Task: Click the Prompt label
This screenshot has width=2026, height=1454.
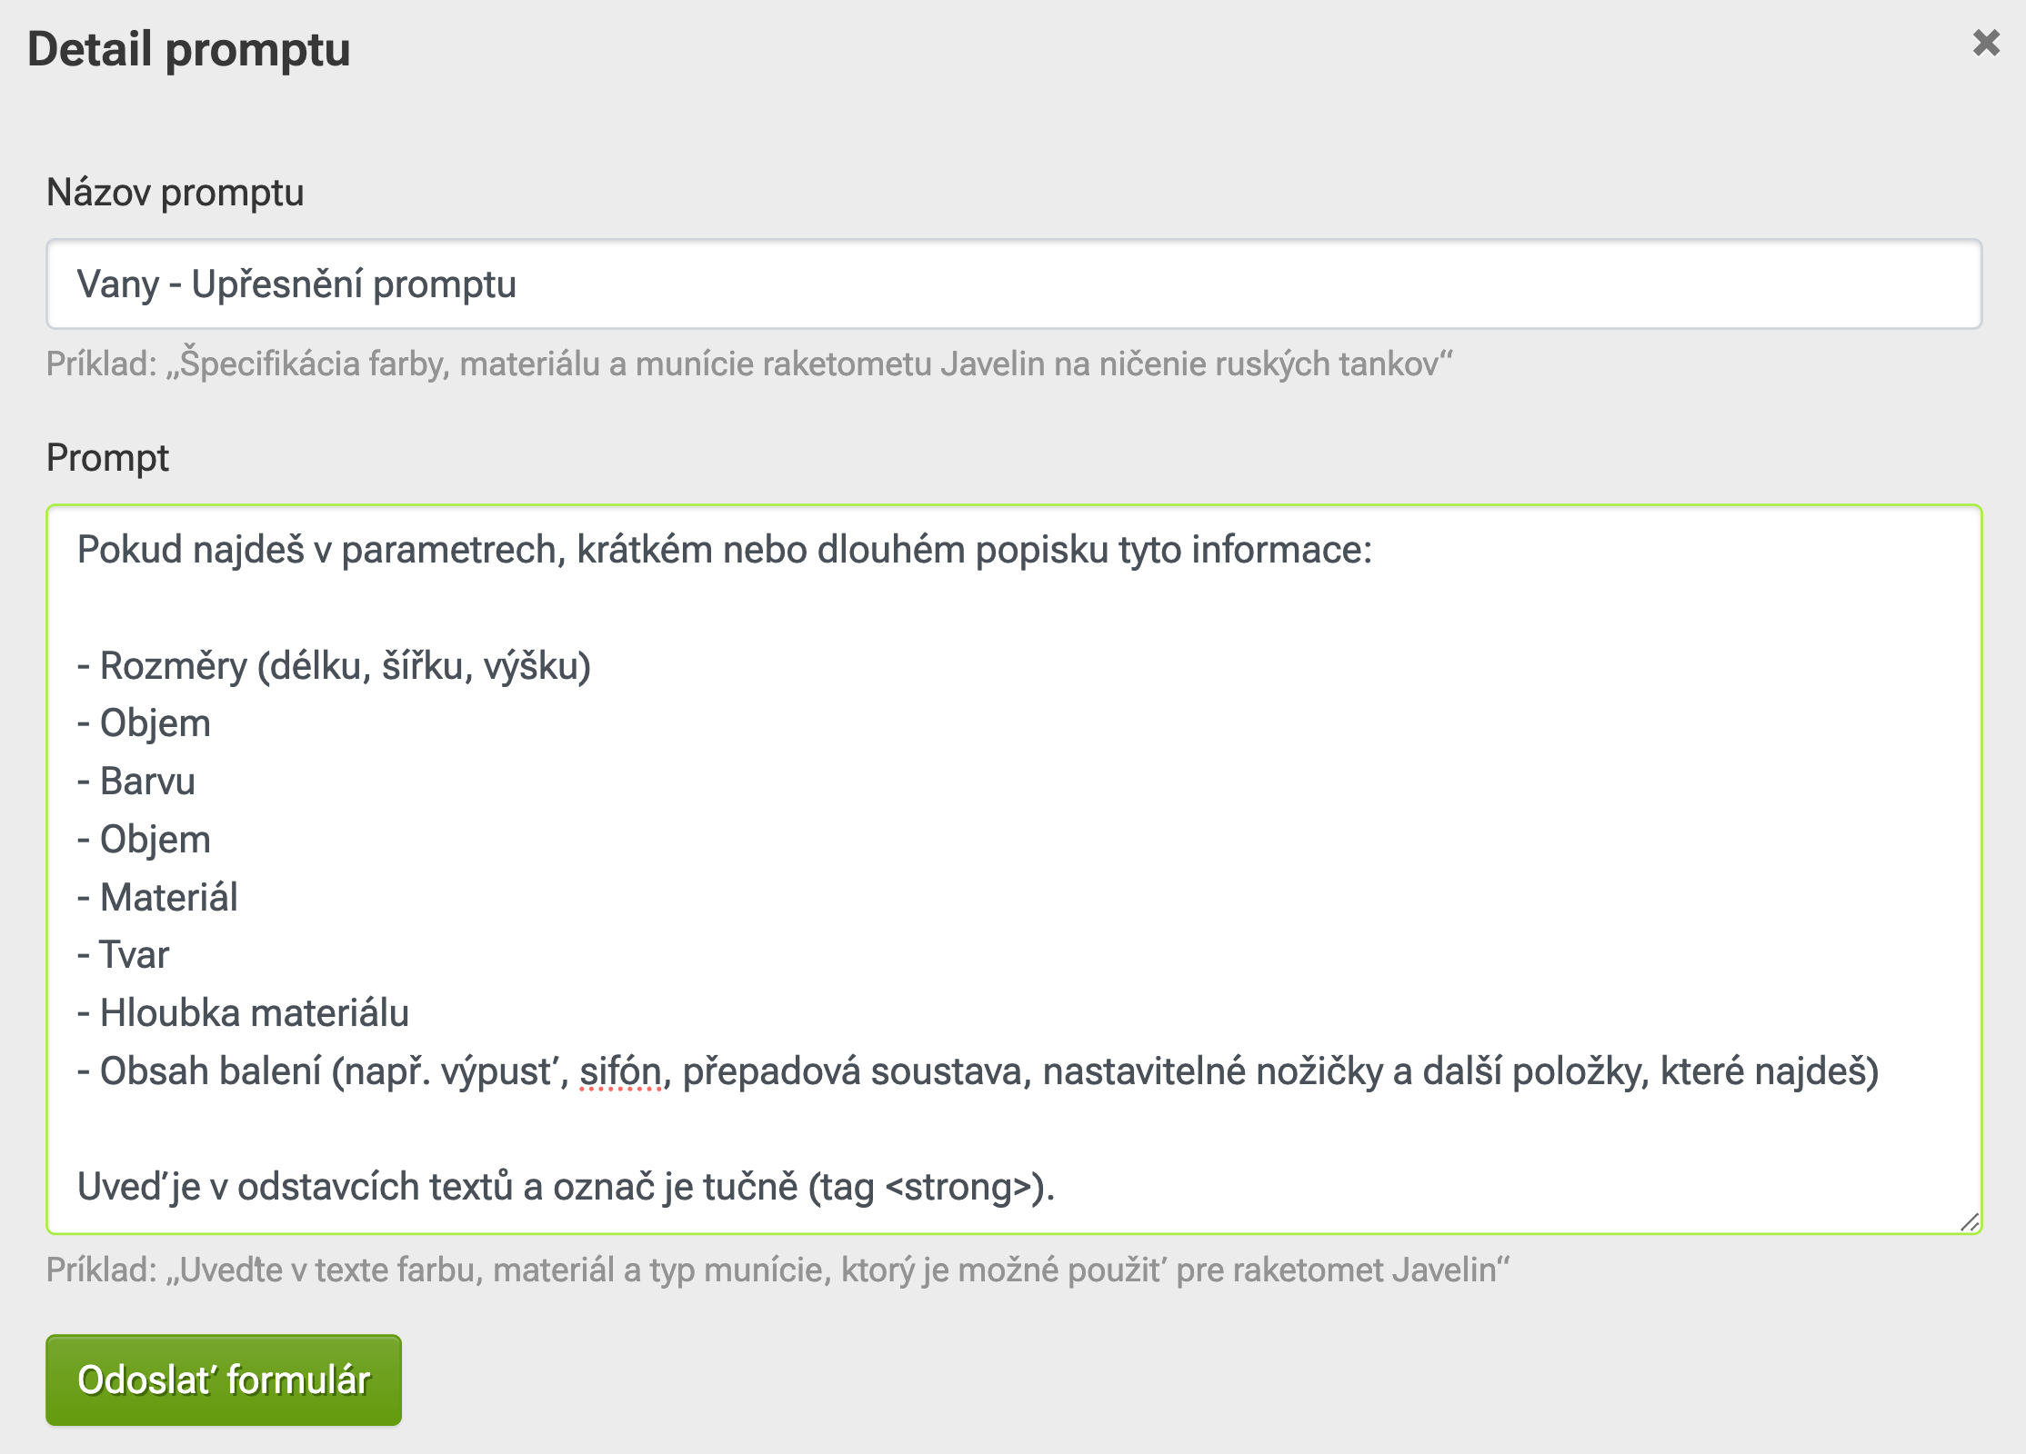Action: point(108,459)
